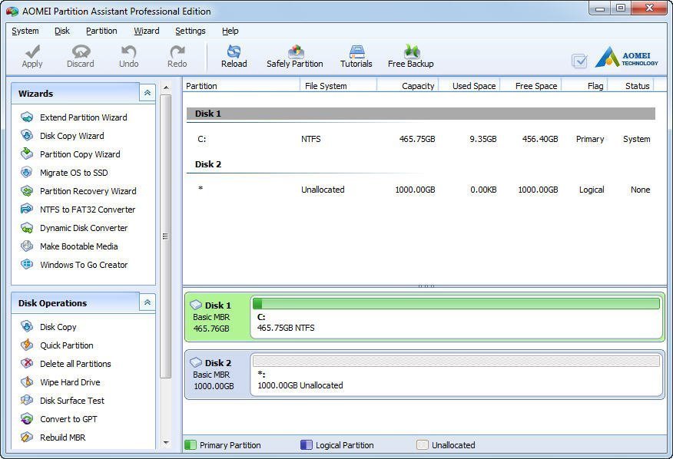The image size is (673, 459).
Task: Click the Wipe Hard Drive link
Action: tap(70, 382)
